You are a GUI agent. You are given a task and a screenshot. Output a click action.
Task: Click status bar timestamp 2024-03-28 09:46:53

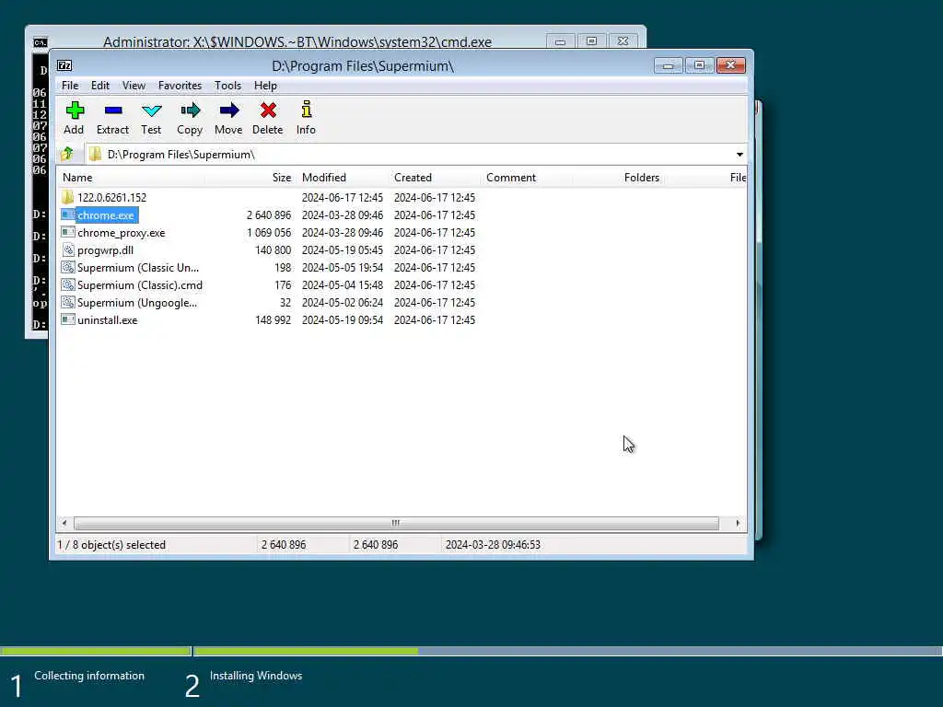493,545
